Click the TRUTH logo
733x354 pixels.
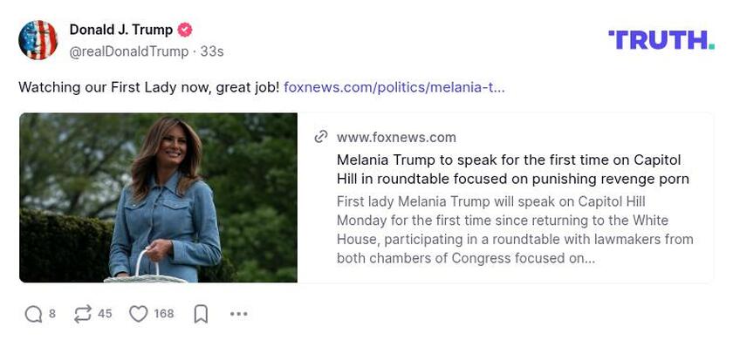pos(661,40)
